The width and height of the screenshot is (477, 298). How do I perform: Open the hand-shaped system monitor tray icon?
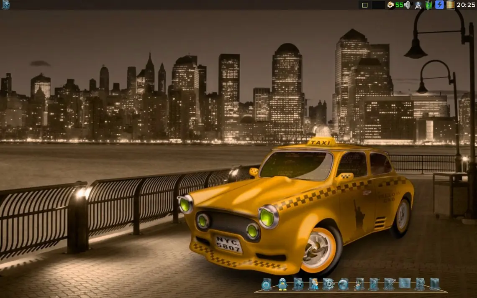(391, 5)
